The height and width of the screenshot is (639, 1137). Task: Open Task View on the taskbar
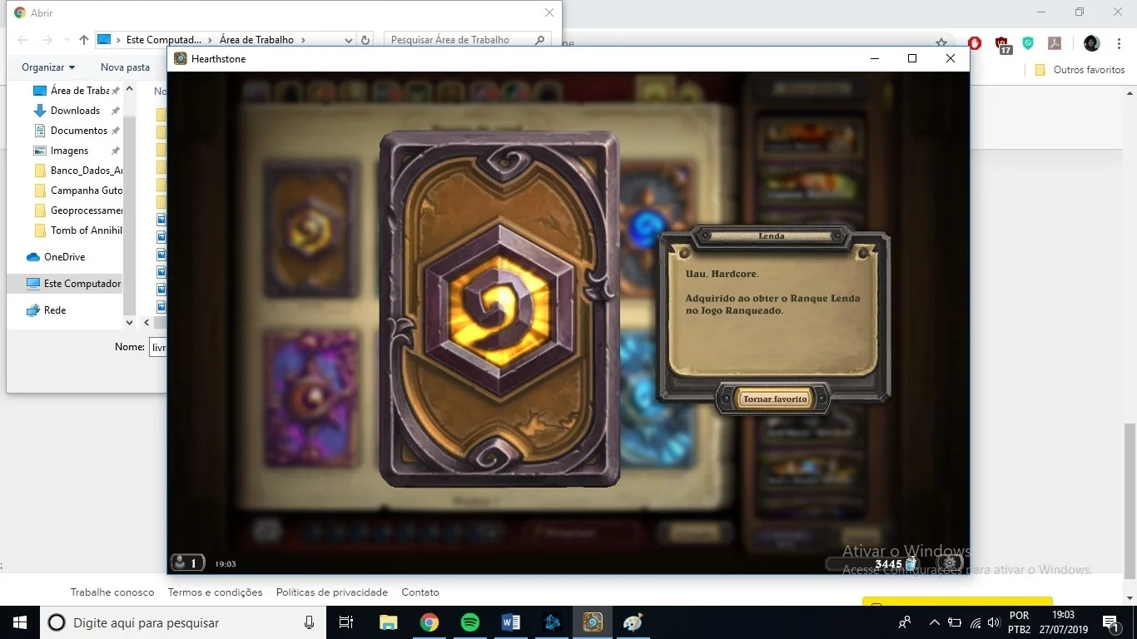[x=346, y=622]
